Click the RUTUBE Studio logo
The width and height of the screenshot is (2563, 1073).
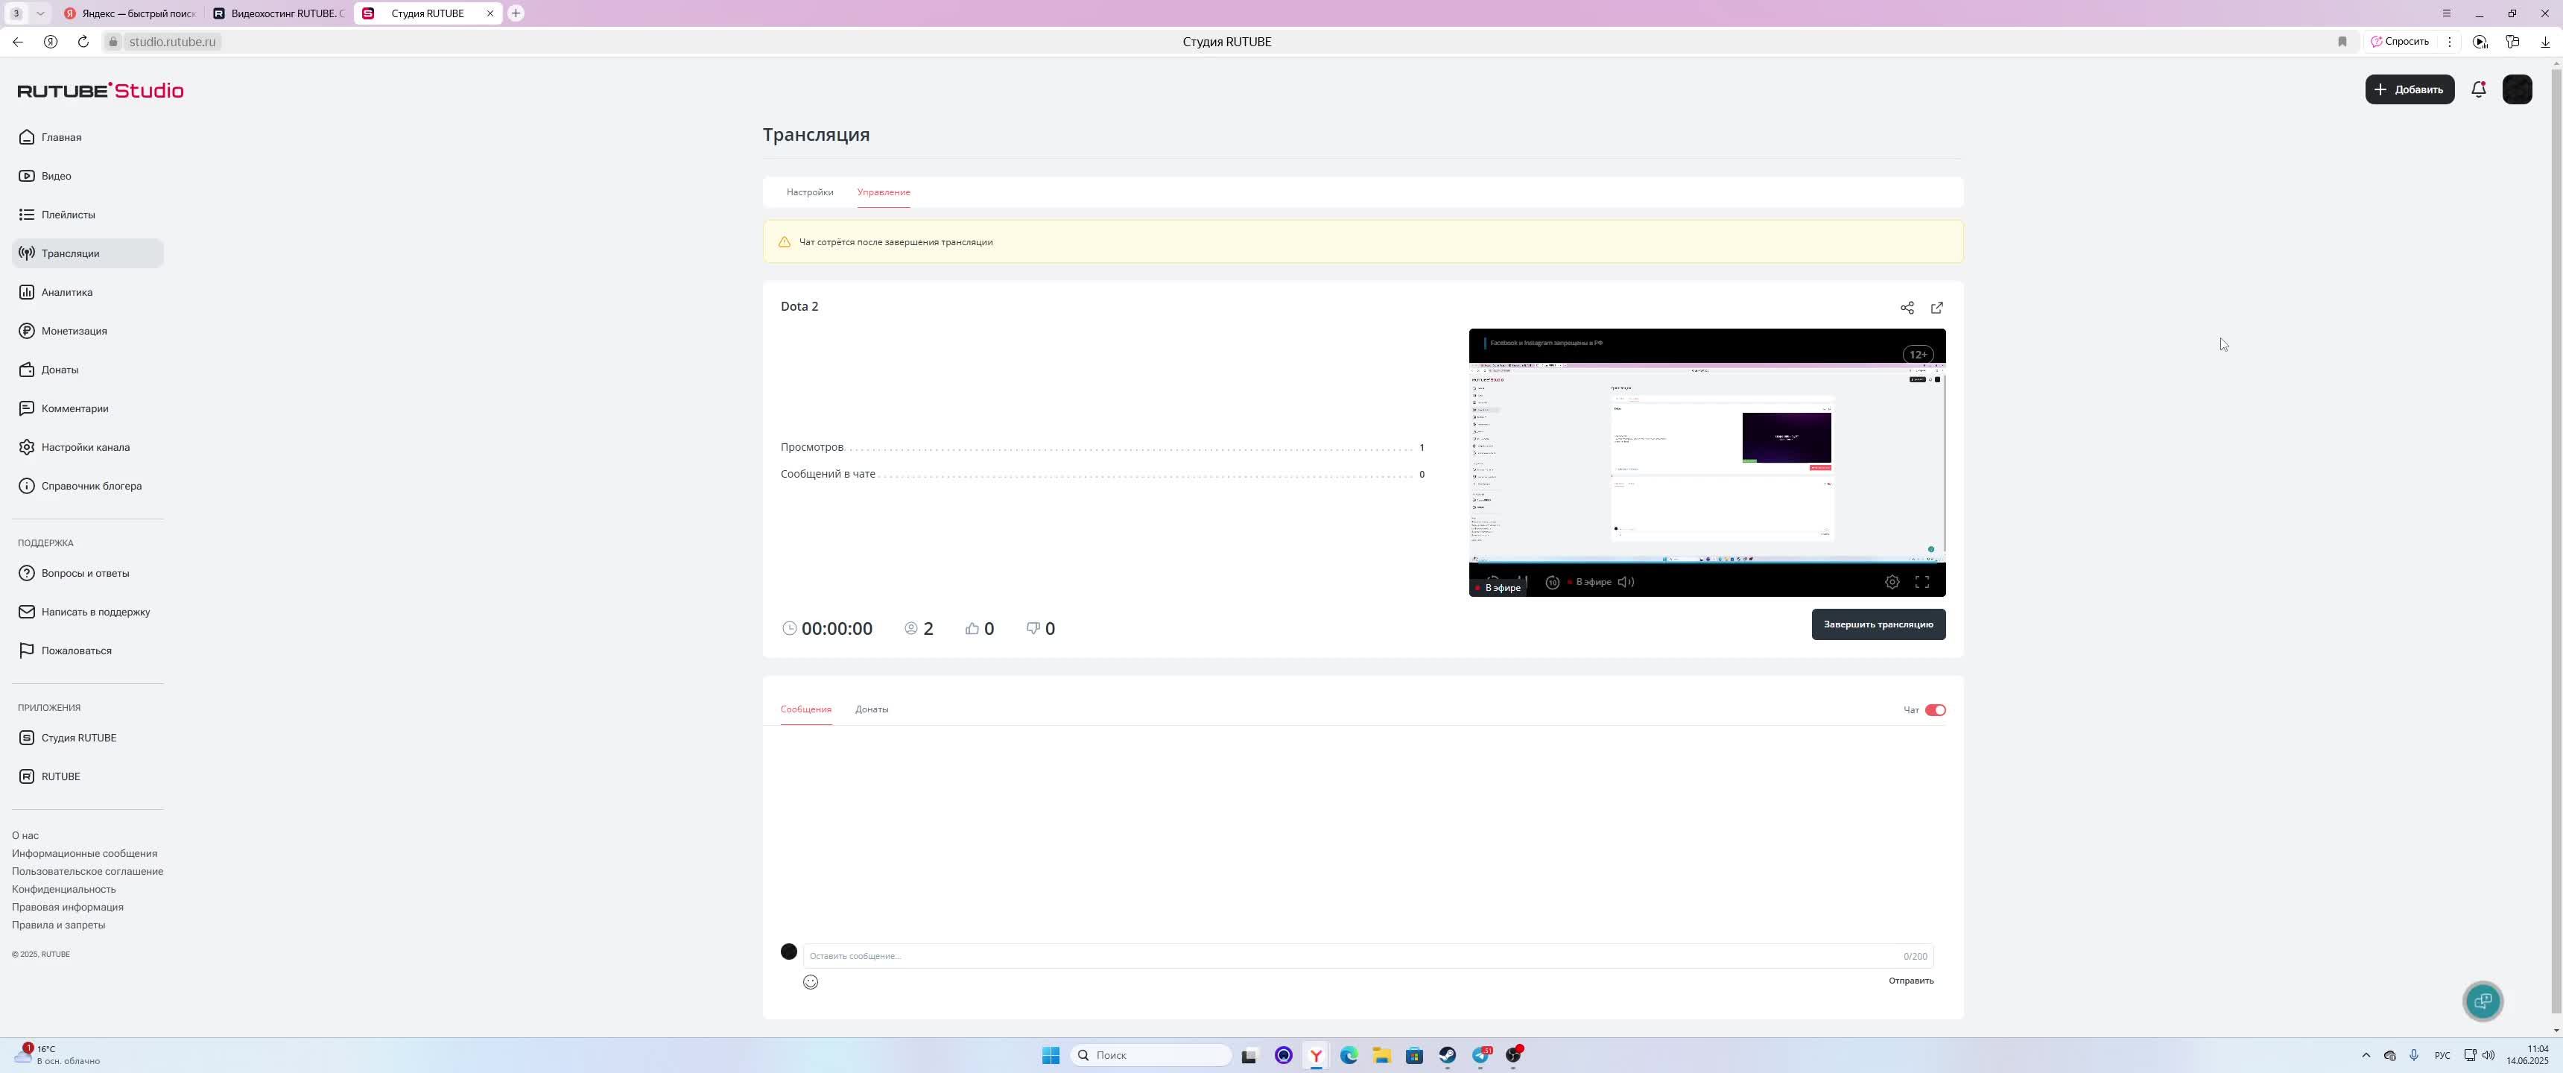101,91
